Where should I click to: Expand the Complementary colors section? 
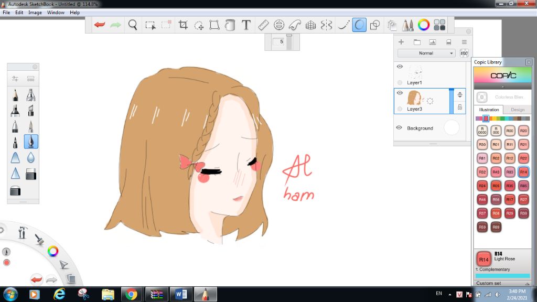(x=493, y=269)
